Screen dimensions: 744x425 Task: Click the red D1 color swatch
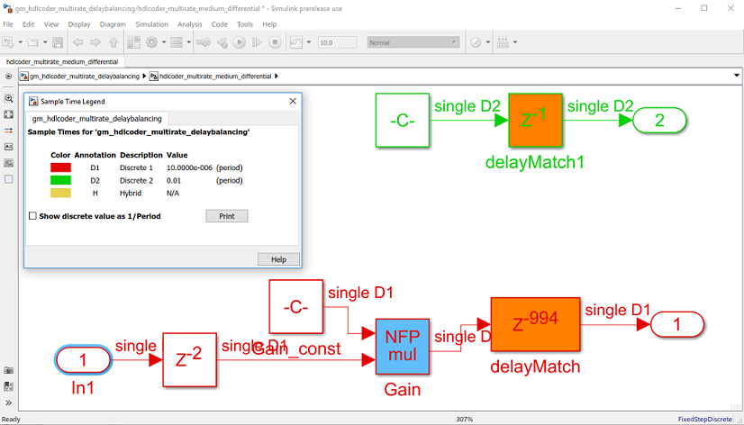[60, 167]
